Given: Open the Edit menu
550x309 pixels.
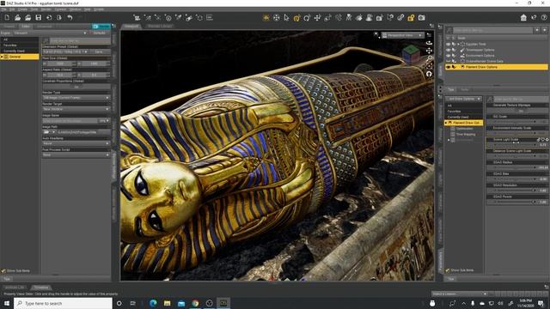Looking at the screenshot, I should (12, 9).
